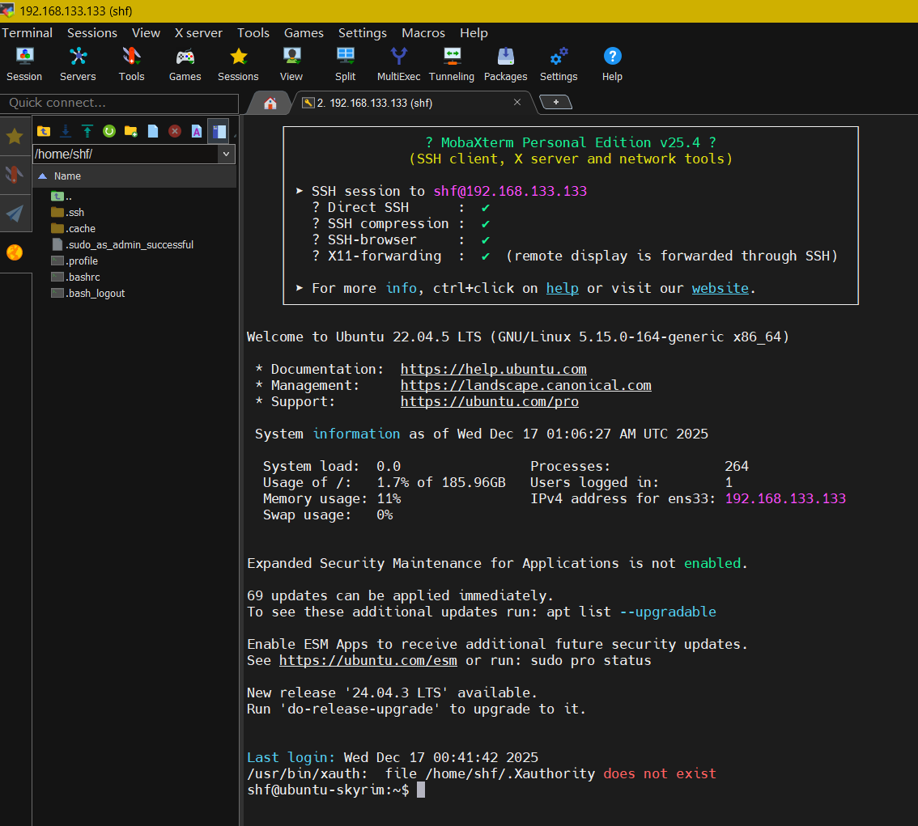The width and height of the screenshot is (918, 826).
Task: Click the website link in banner
Action: [x=720, y=288]
